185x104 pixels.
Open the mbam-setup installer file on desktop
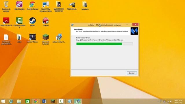[x=59, y=38]
